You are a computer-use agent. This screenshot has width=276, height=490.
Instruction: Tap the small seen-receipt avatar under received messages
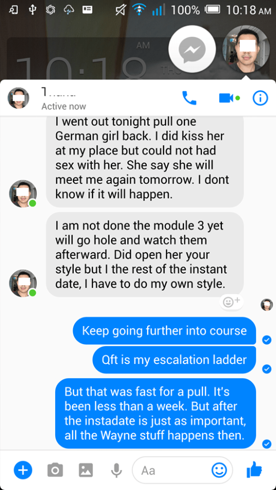[267, 305]
